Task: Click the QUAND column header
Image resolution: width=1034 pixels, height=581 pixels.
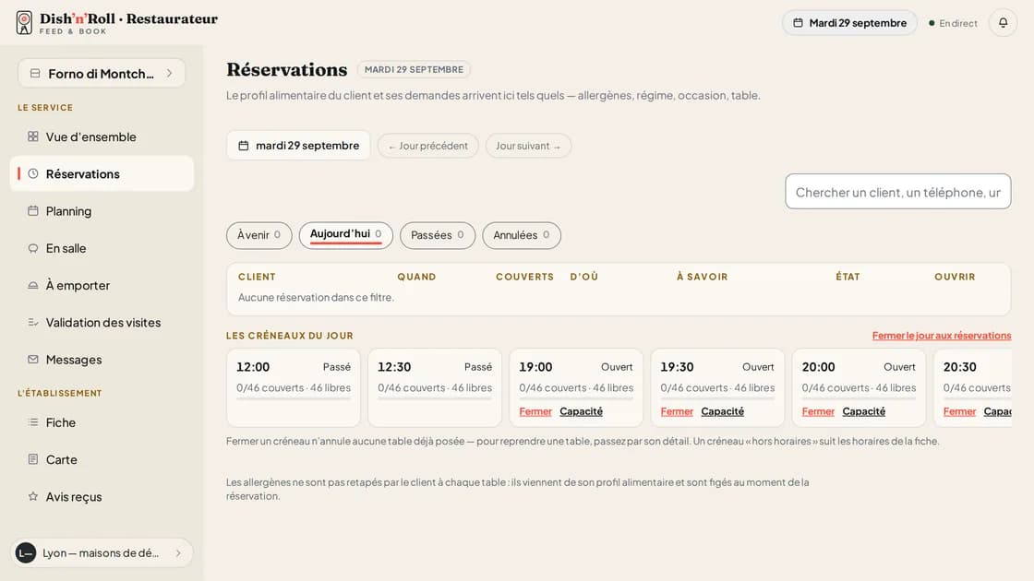Action: coord(416,277)
